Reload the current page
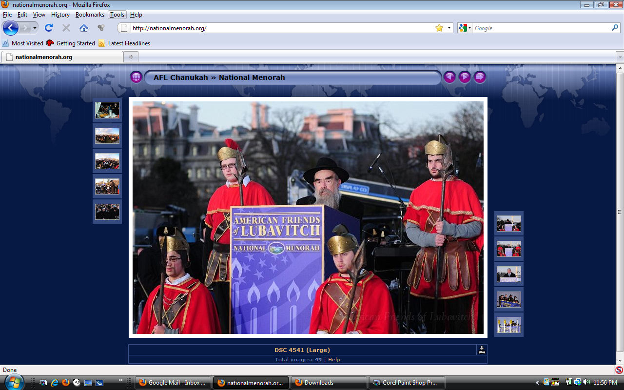This screenshot has width=624, height=390. (x=49, y=28)
